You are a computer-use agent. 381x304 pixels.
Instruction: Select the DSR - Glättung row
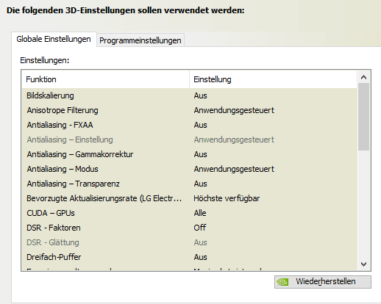(189, 242)
